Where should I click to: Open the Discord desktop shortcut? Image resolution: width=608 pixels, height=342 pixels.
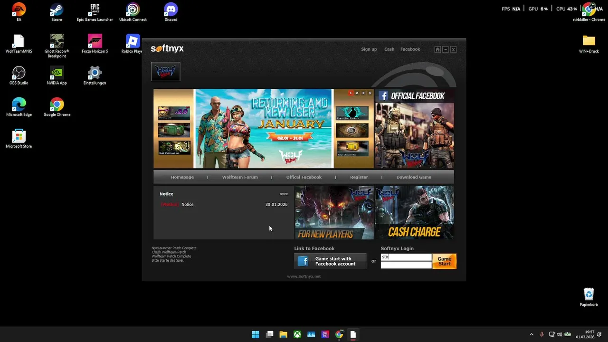pyautogui.click(x=171, y=12)
